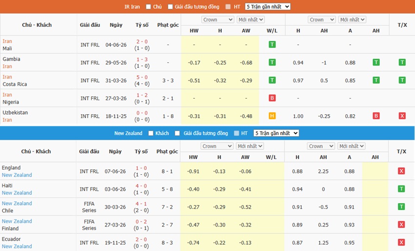
Task: Open Ecuador team link
Action: [x=11, y=239]
